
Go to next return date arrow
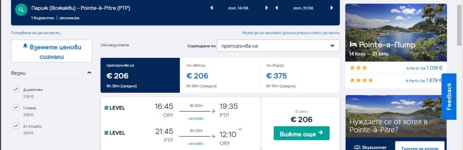pyautogui.click(x=332, y=8)
